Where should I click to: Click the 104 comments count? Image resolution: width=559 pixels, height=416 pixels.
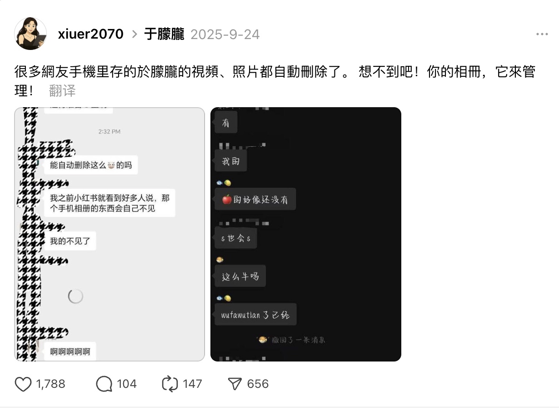127,384
